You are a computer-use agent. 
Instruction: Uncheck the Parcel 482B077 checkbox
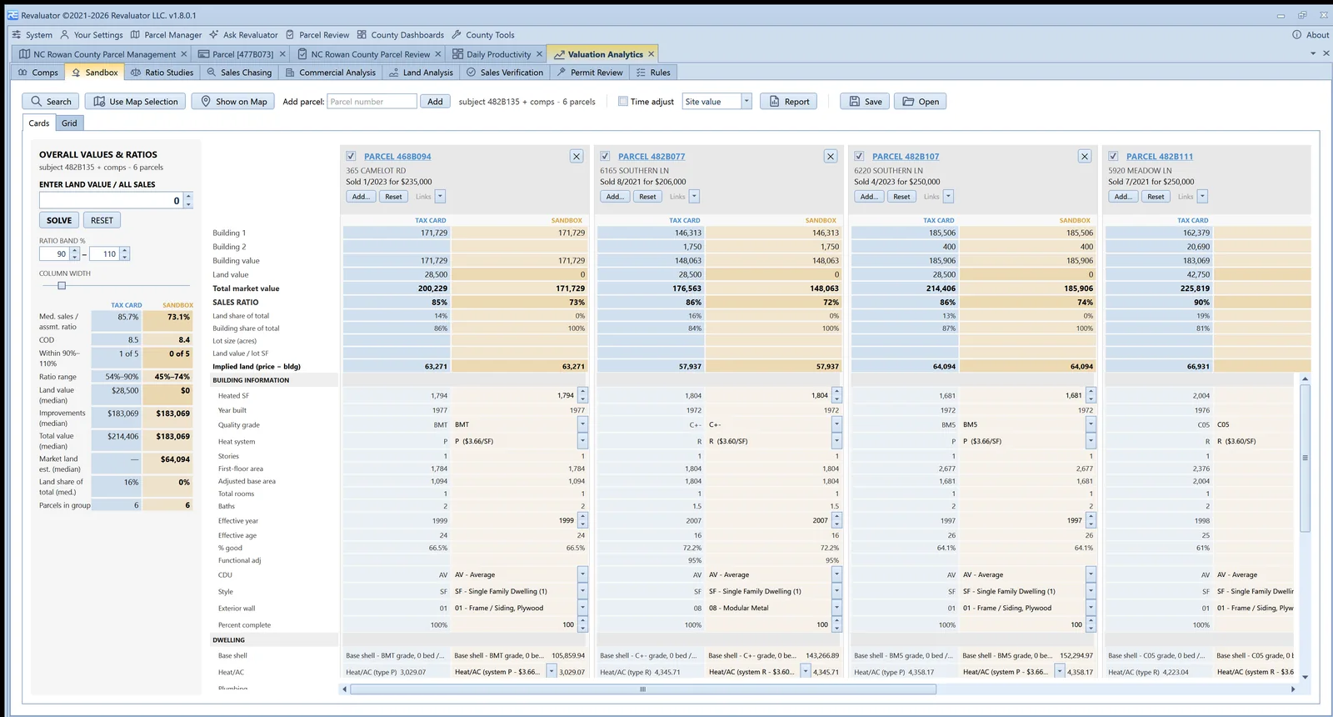(605, 156)
